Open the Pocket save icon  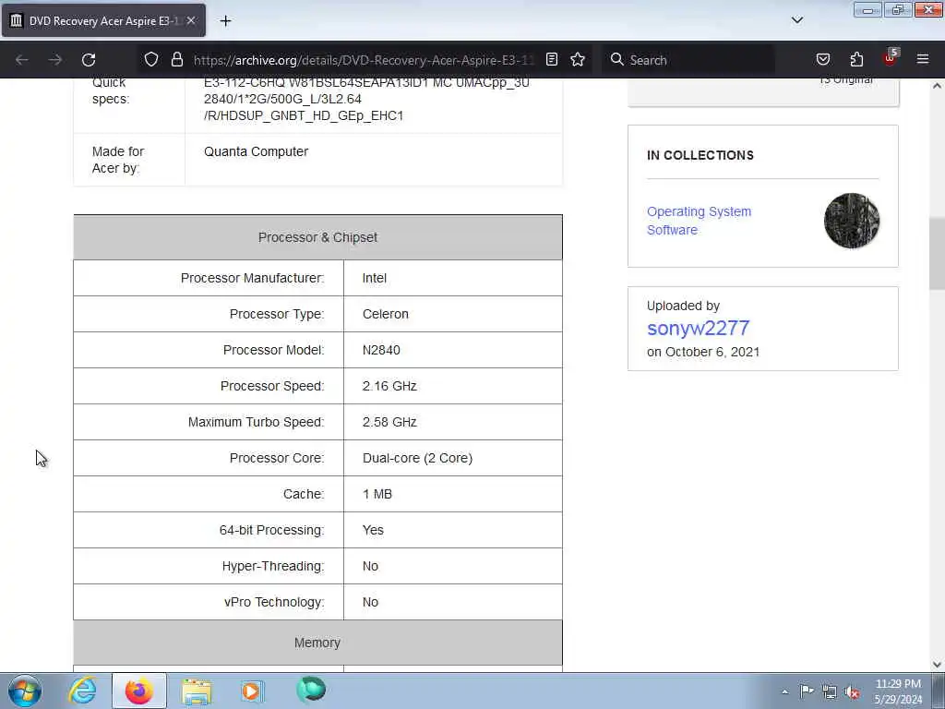(x=822, y=59)
